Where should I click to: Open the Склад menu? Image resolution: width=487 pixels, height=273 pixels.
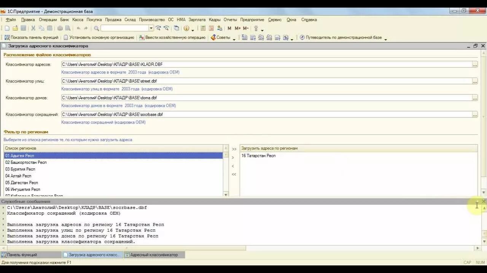130,20
